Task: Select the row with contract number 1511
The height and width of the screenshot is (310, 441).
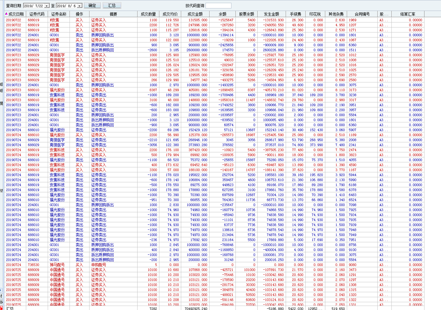Action: (x=214, y=50)
